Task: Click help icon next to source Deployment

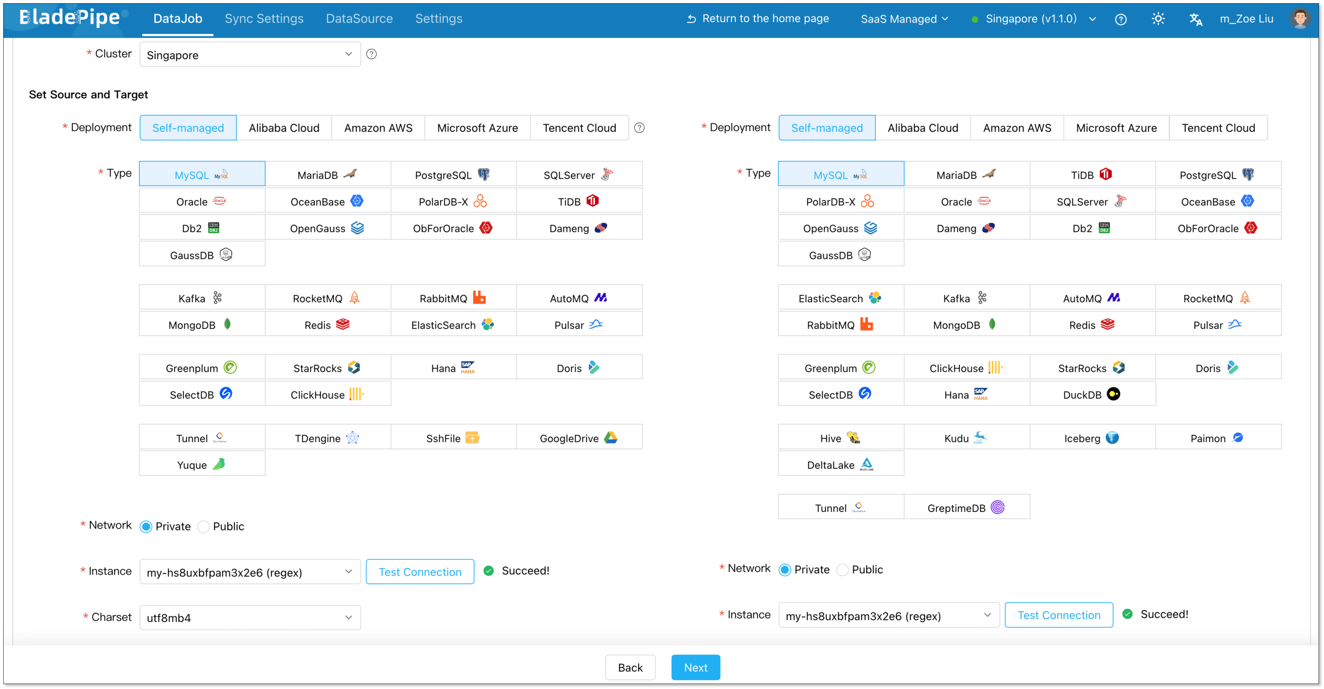Action: coord(639,128)
